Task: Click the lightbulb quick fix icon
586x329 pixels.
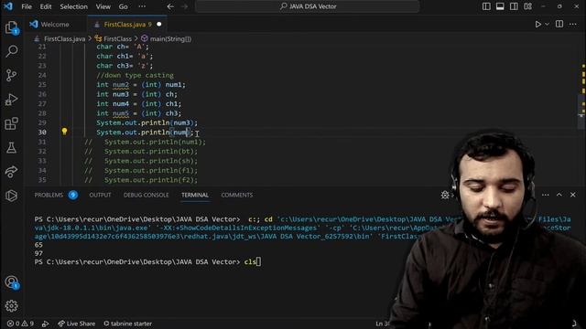Action: coord(64,132)
